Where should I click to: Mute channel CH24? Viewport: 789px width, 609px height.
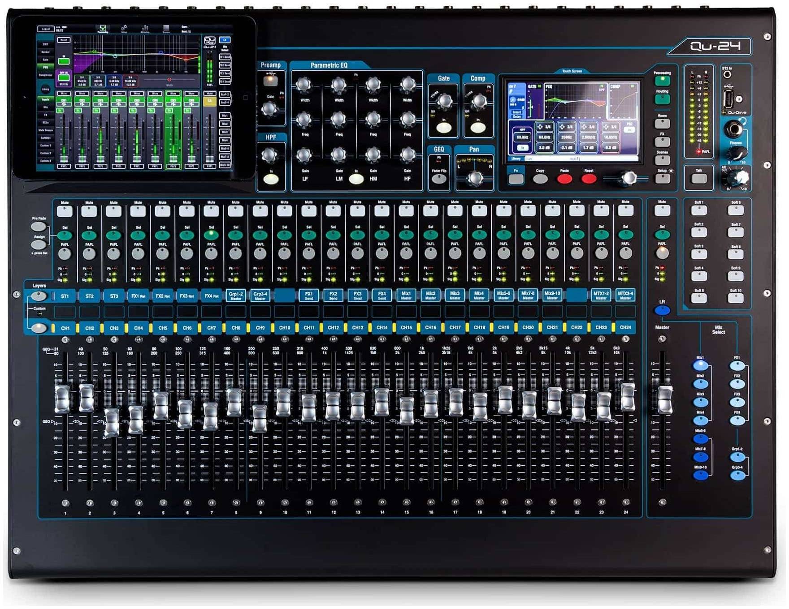[x=625, y=210]
